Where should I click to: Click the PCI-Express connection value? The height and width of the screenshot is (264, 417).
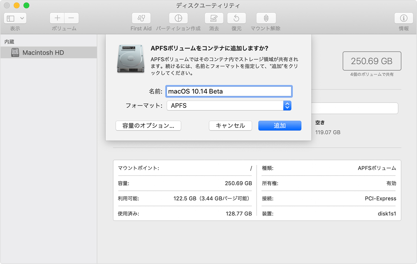pos(380,198)
